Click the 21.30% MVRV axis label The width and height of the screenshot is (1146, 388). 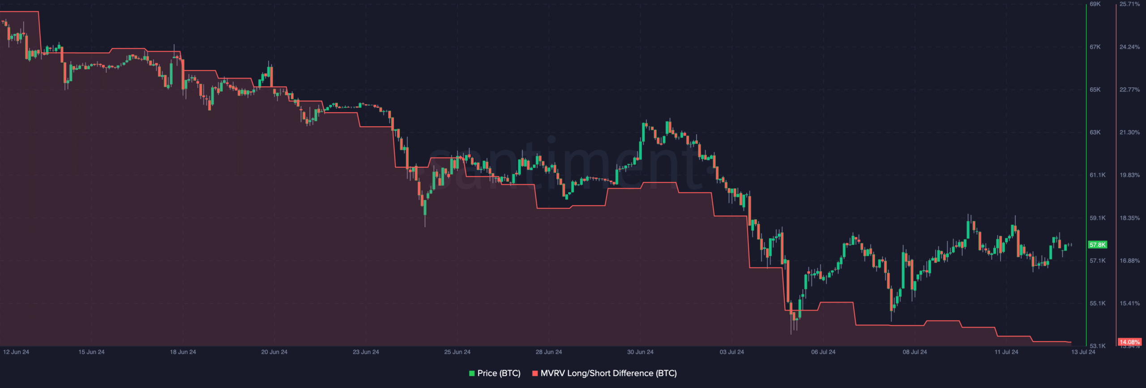point(1130,132)
